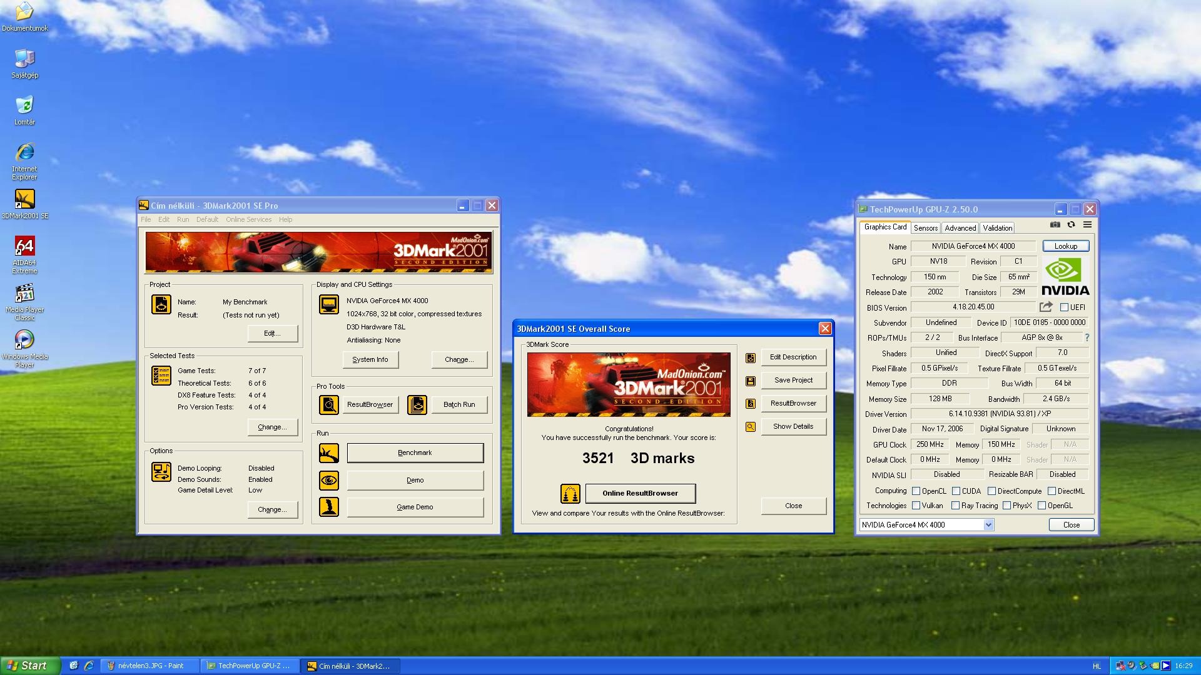This screenshot has width=1201, height=675.
Task: Click the BIOS export share icon
Action: (x=1046, y=307)
